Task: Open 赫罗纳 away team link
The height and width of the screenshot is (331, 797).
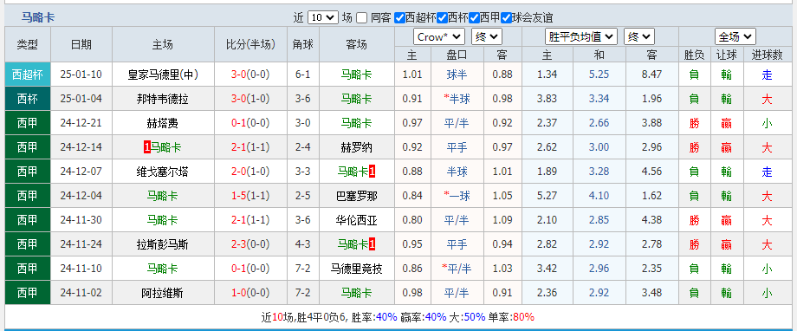Action: tap(356, 147)
